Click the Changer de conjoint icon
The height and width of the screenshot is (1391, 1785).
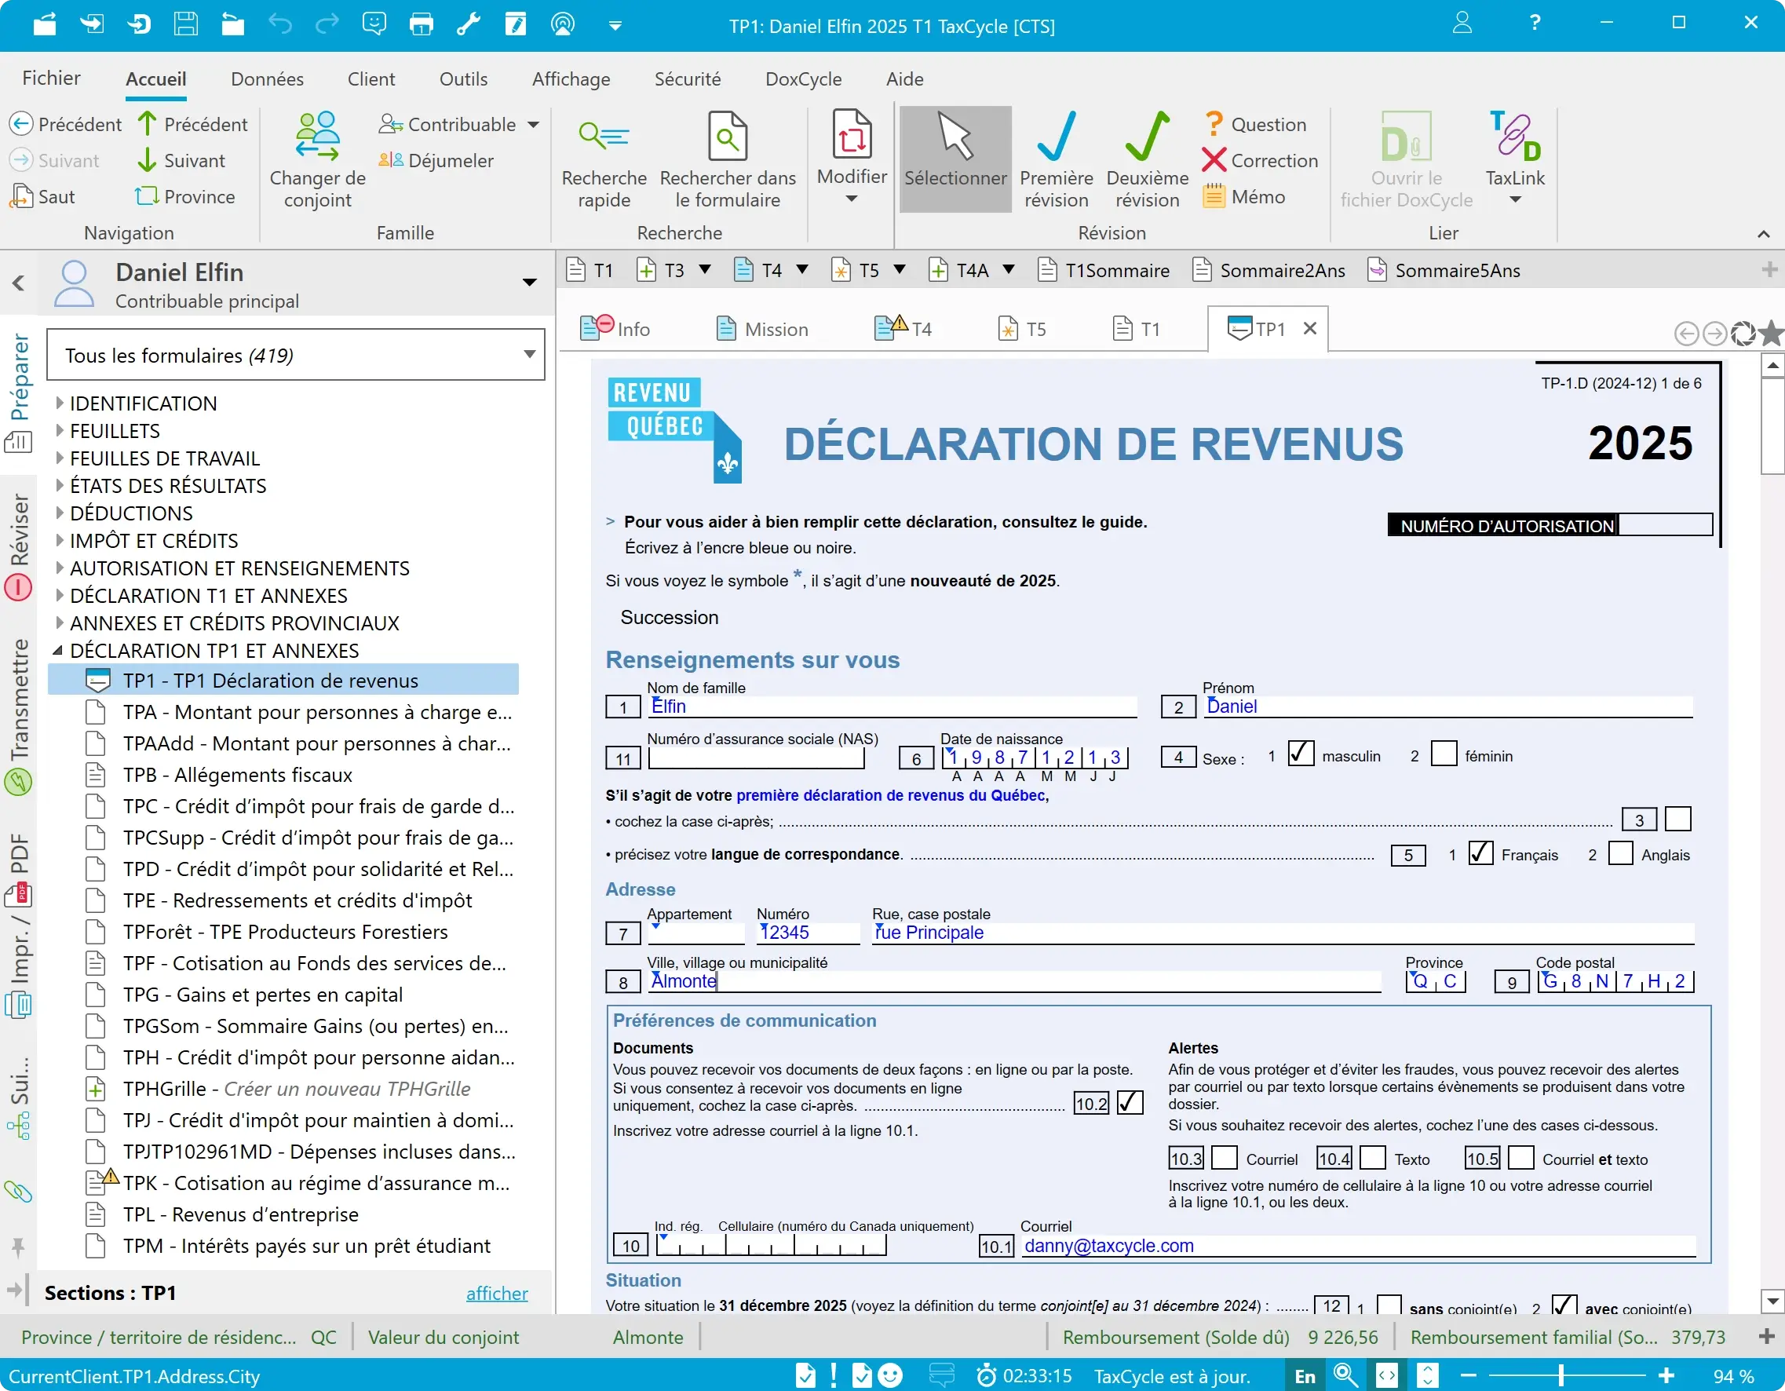[317, 137]
